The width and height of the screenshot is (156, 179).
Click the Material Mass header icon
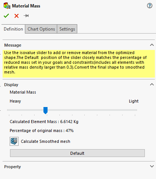(x=7, y=6)
